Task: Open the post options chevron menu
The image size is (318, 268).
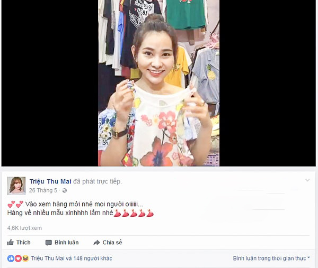Action: pos(307,180)
